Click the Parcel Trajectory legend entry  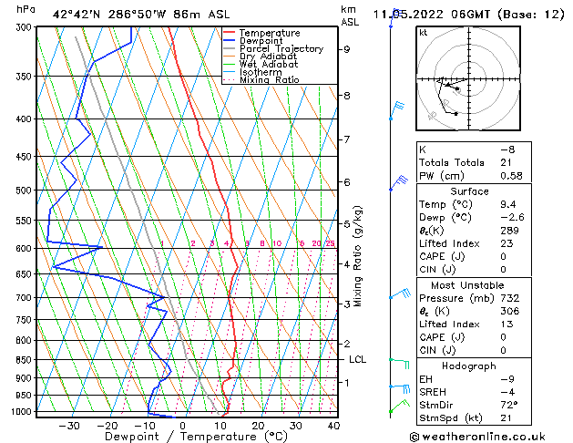pos(281,48)
